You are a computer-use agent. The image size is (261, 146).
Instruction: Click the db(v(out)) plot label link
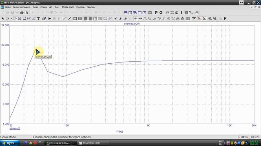pos(15,129)
